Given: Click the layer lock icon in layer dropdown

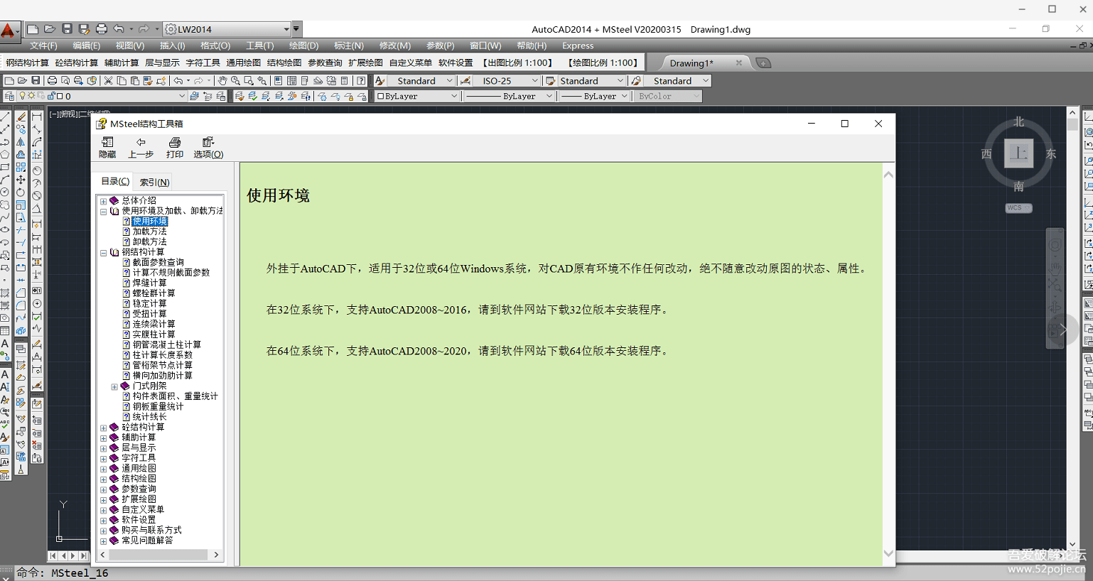Looking at the screenshot, I should pos(51,96).
